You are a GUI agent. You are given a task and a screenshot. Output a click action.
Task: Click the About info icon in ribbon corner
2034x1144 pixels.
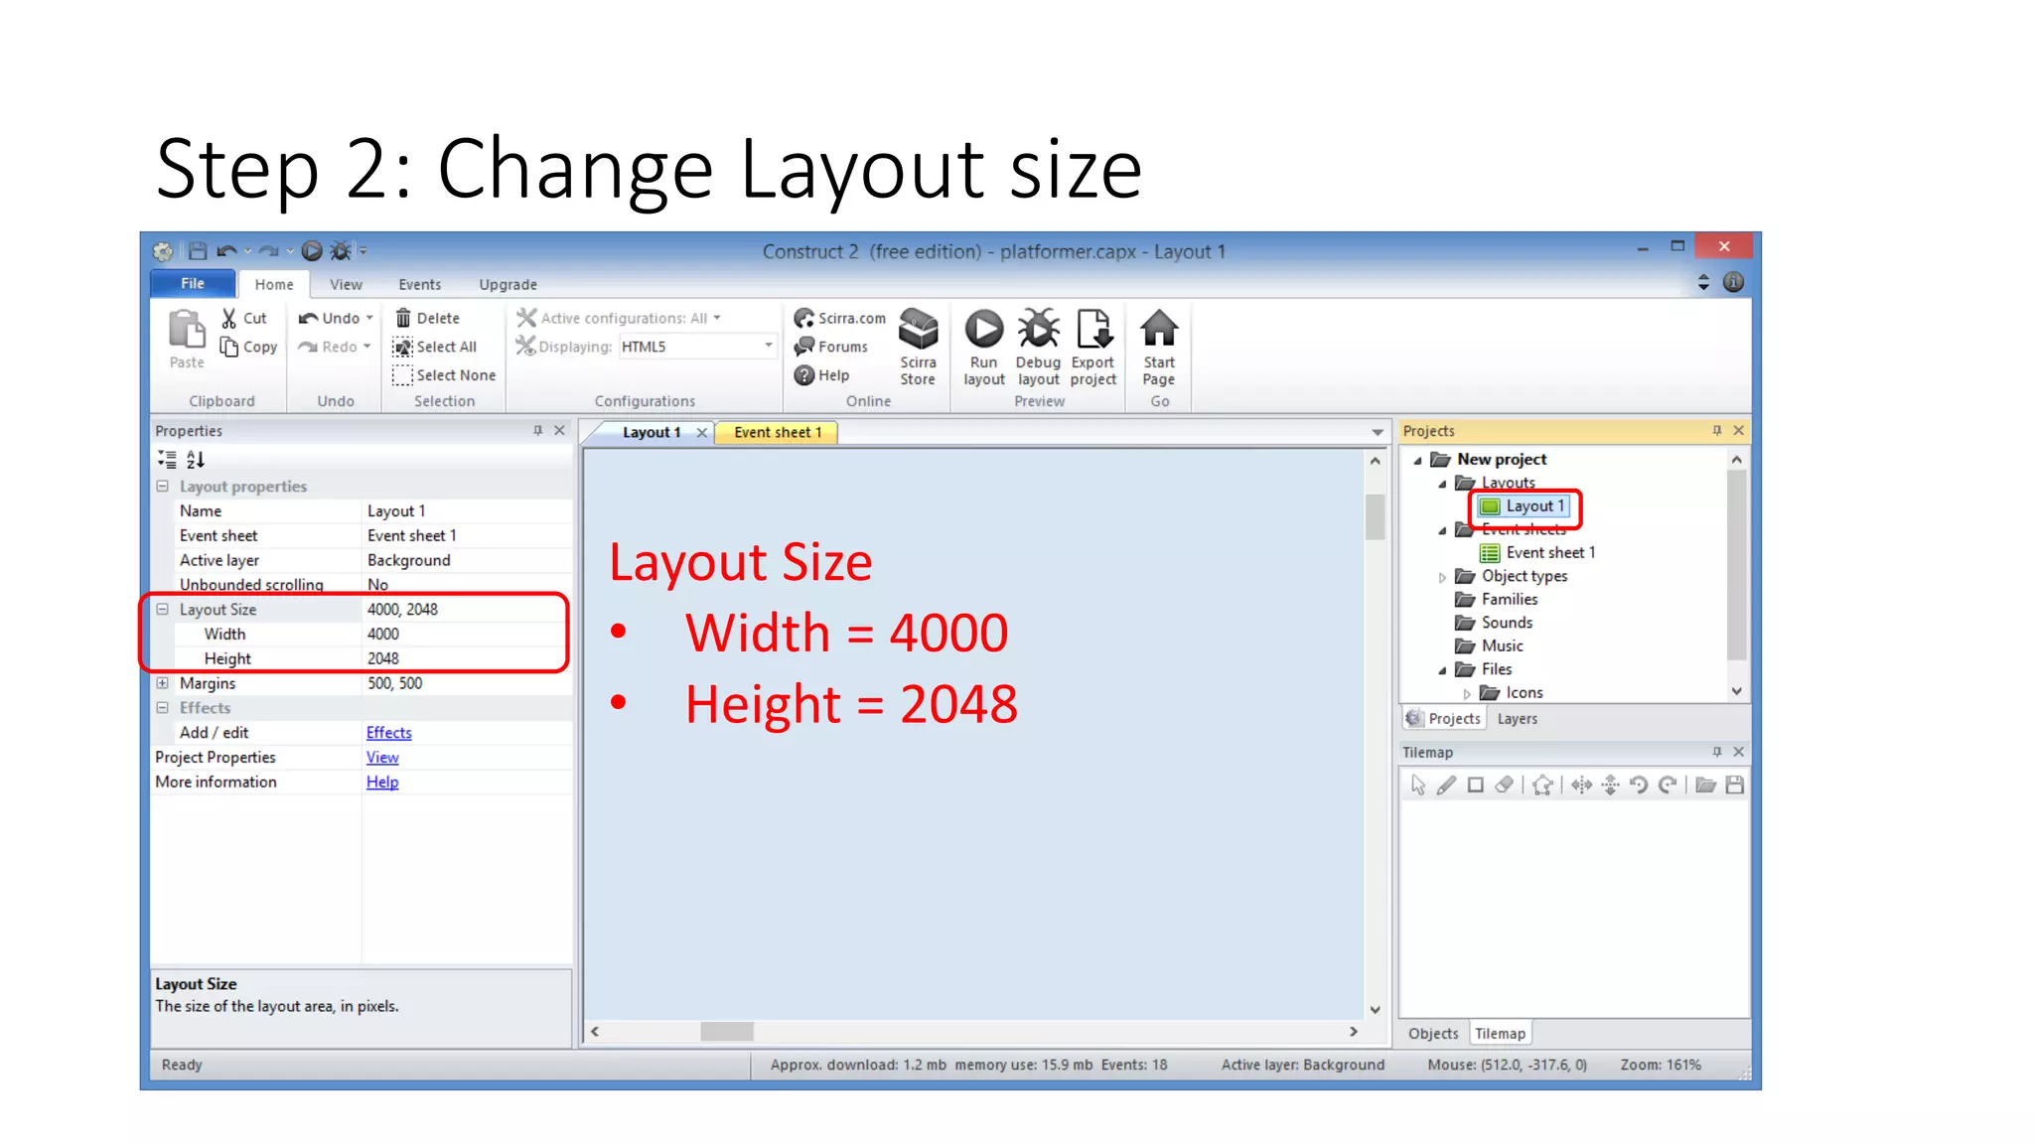coord(1733,282)
